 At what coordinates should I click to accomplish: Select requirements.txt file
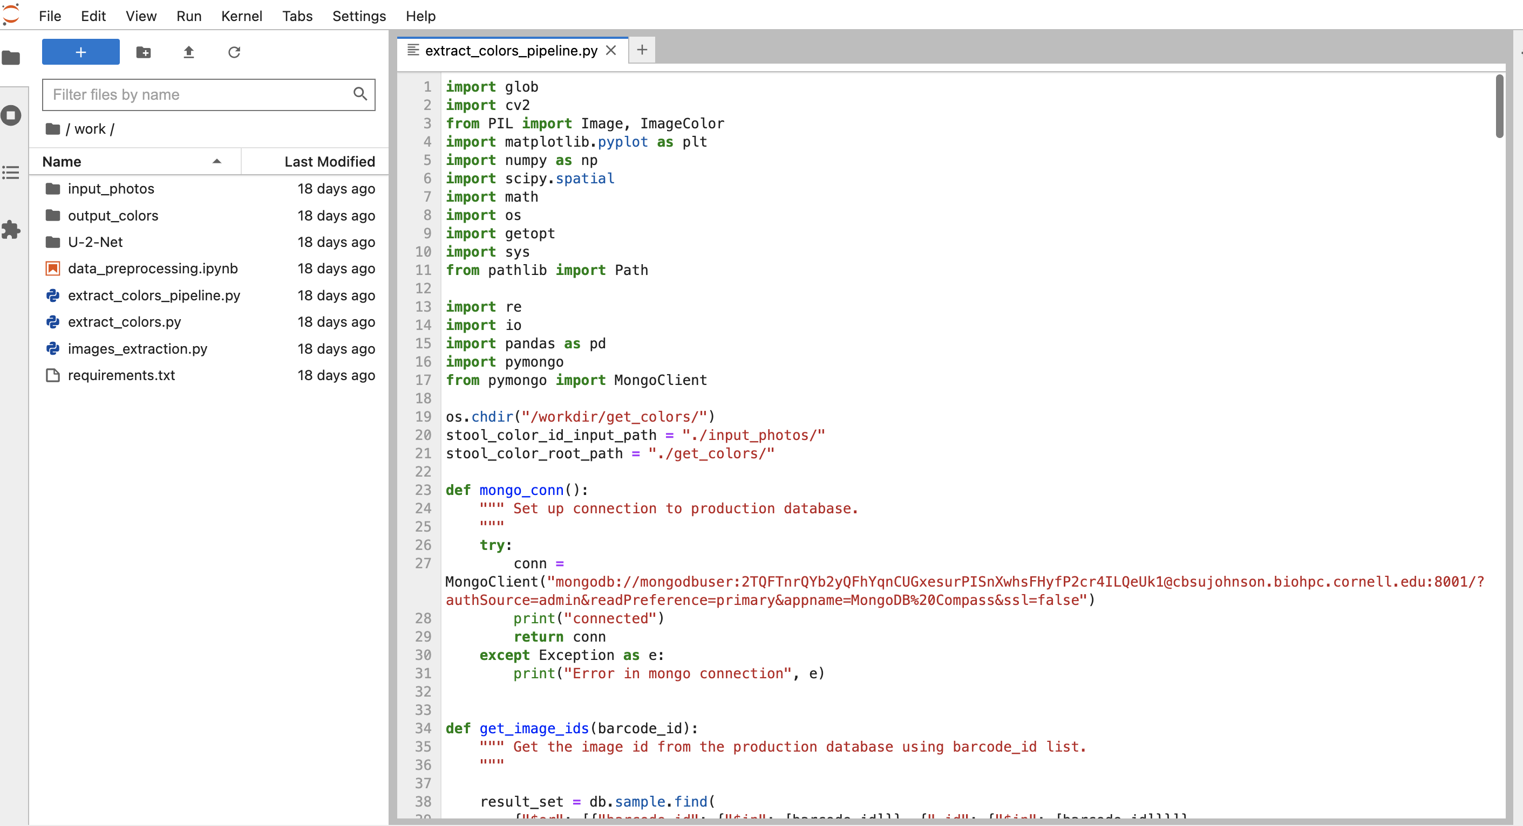click(x=209, y=375)
